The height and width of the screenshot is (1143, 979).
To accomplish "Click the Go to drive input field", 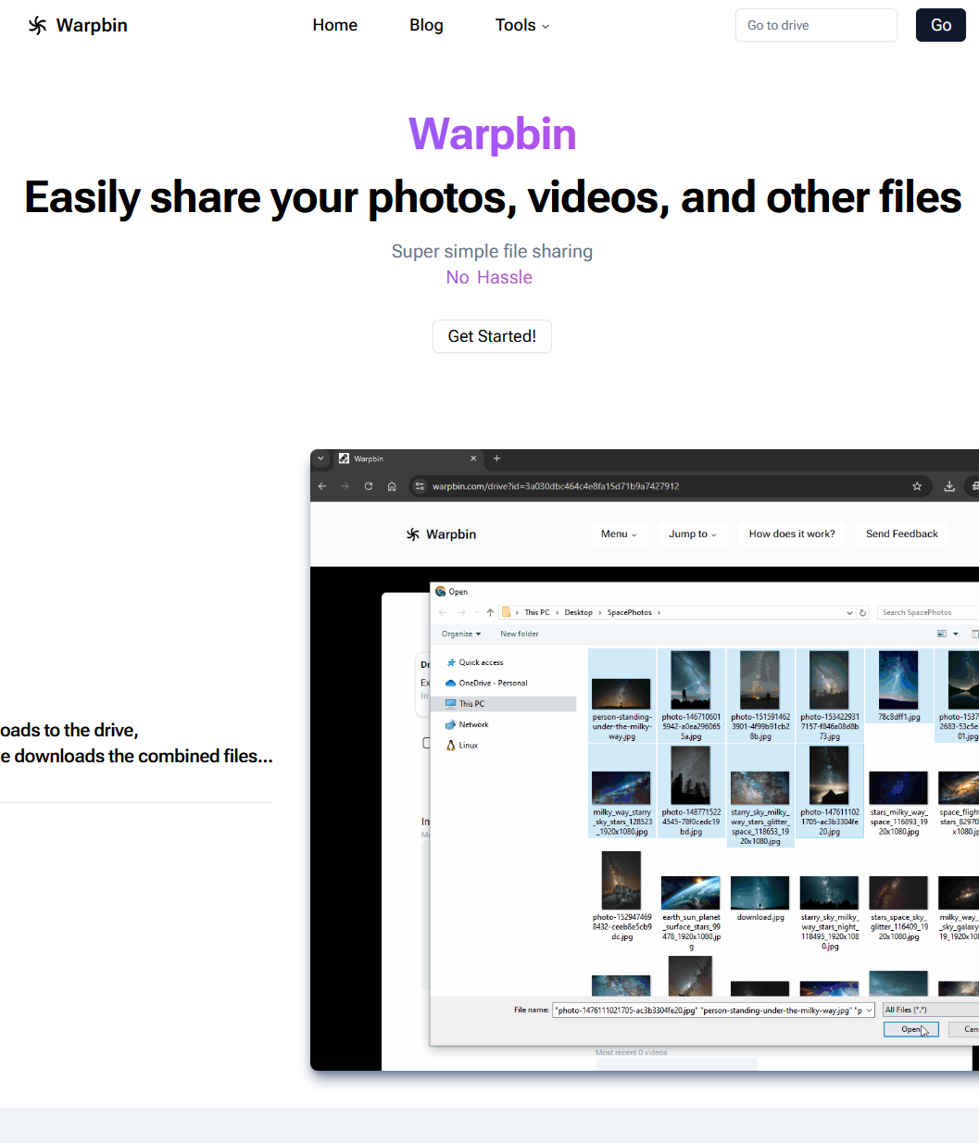I will (815, 25).
